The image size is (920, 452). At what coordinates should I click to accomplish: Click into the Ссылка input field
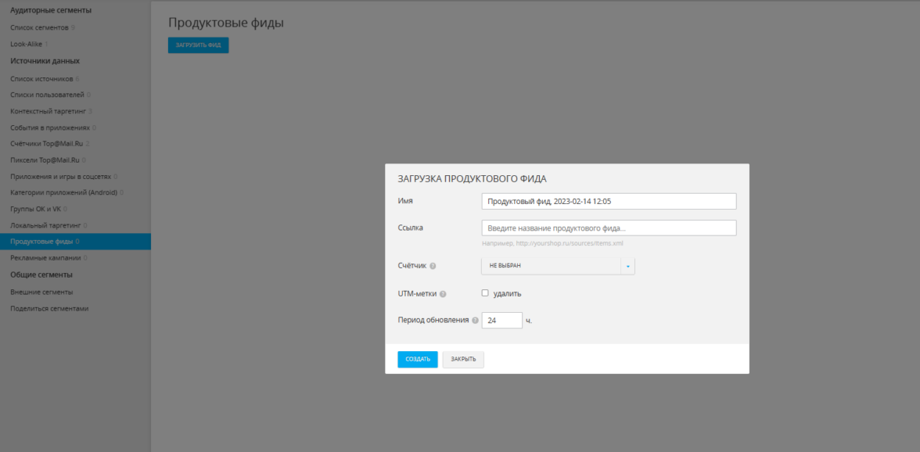tap(609, 228)
